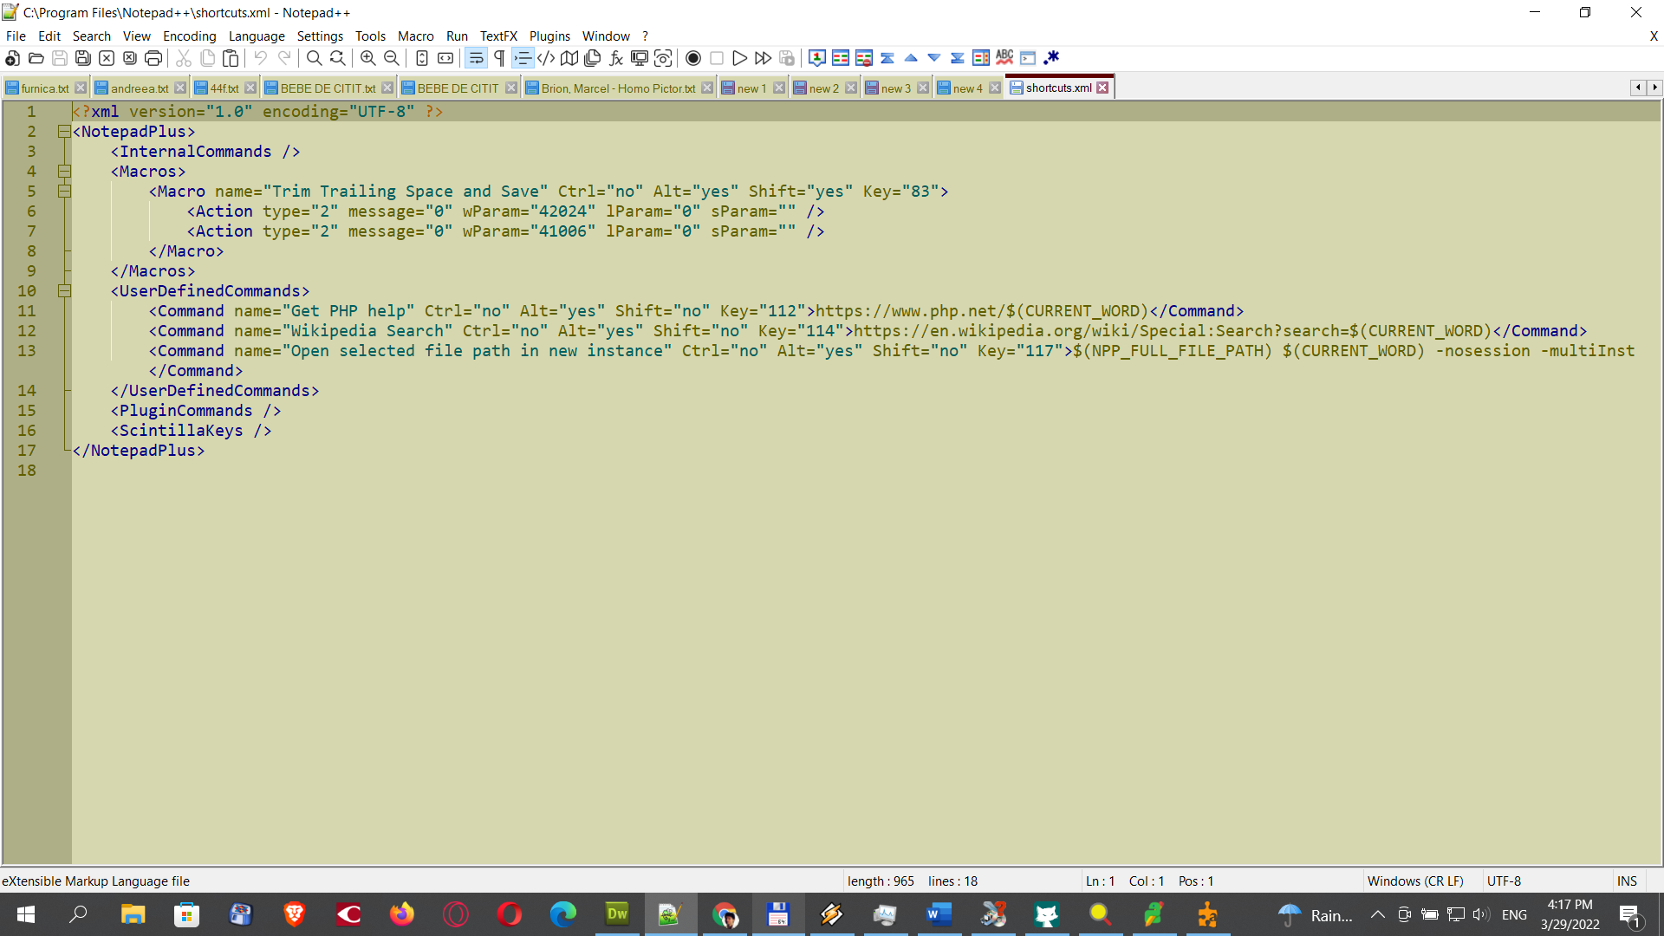Click the Save All toolbar icon

coord(83,58)
